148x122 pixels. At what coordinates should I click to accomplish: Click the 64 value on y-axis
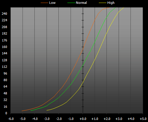click(x=5, y=86)
